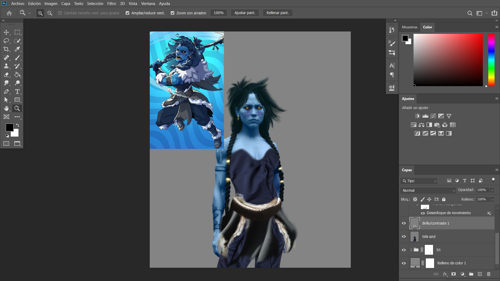Open the workspace switcher dropdown arrow
Image resolution: width=500 pixels, height=281 pixels.
(486, 13)
